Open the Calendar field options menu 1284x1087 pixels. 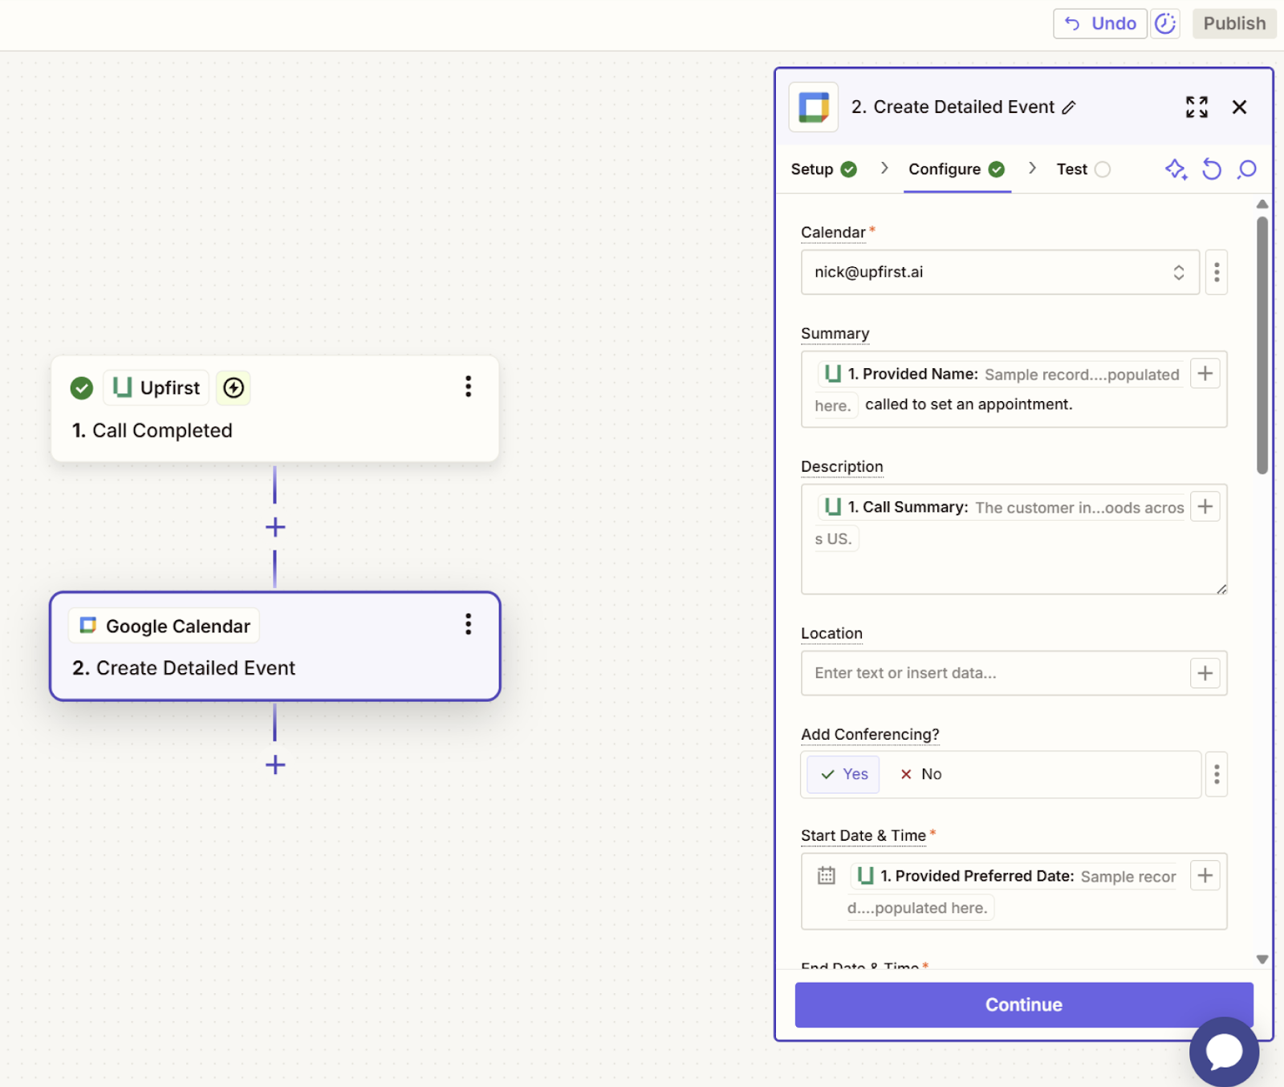tap(1217, 272)
